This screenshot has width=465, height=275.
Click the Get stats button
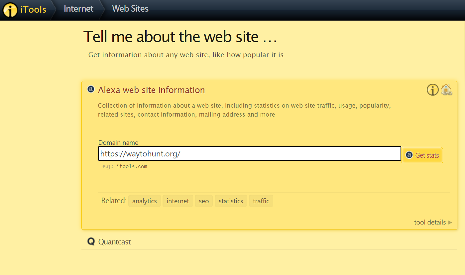[x=422, y=155]
